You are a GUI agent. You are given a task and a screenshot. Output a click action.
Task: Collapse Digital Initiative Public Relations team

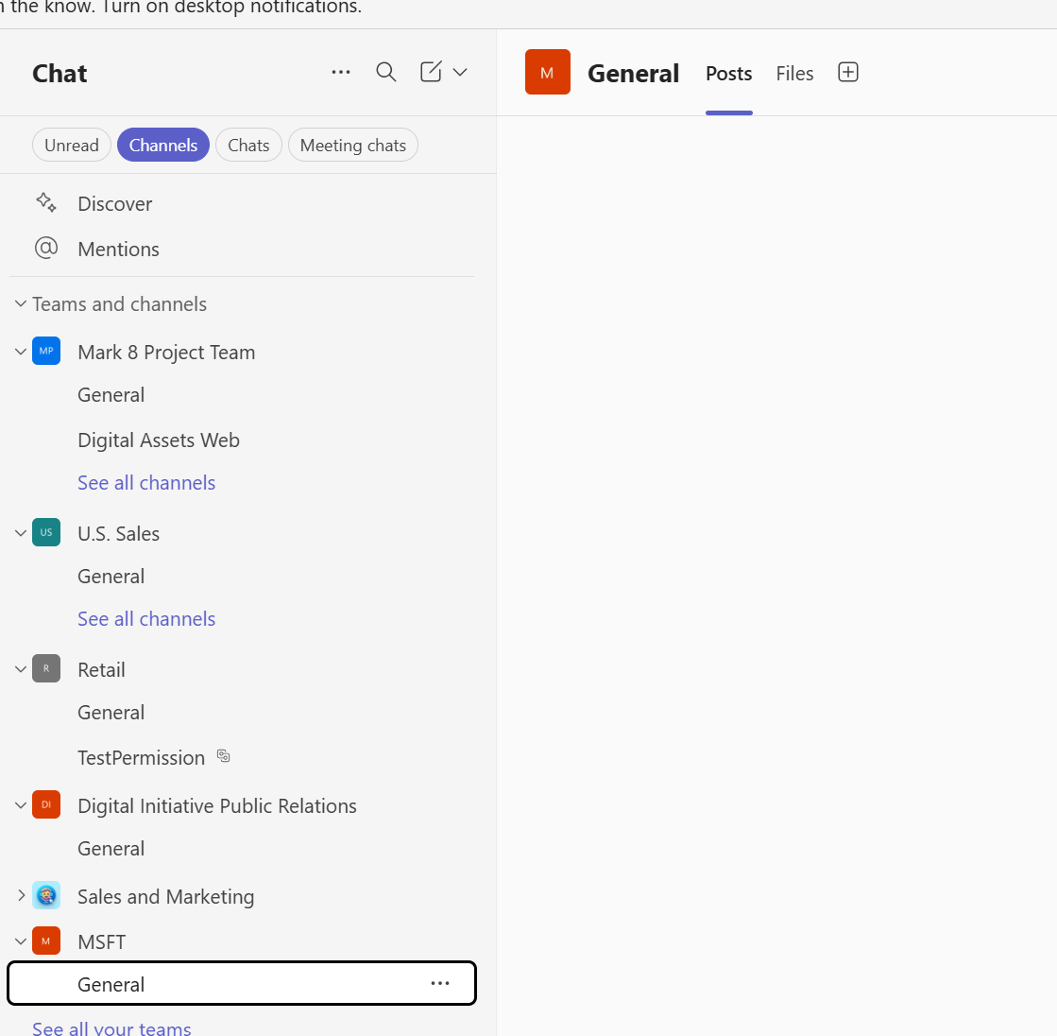(x=21, y=805)
